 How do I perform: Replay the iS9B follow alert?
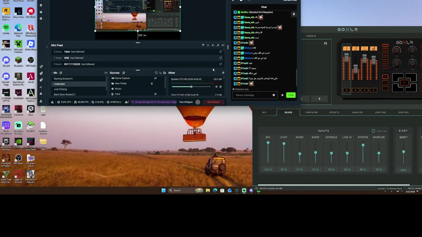[221, 58]
